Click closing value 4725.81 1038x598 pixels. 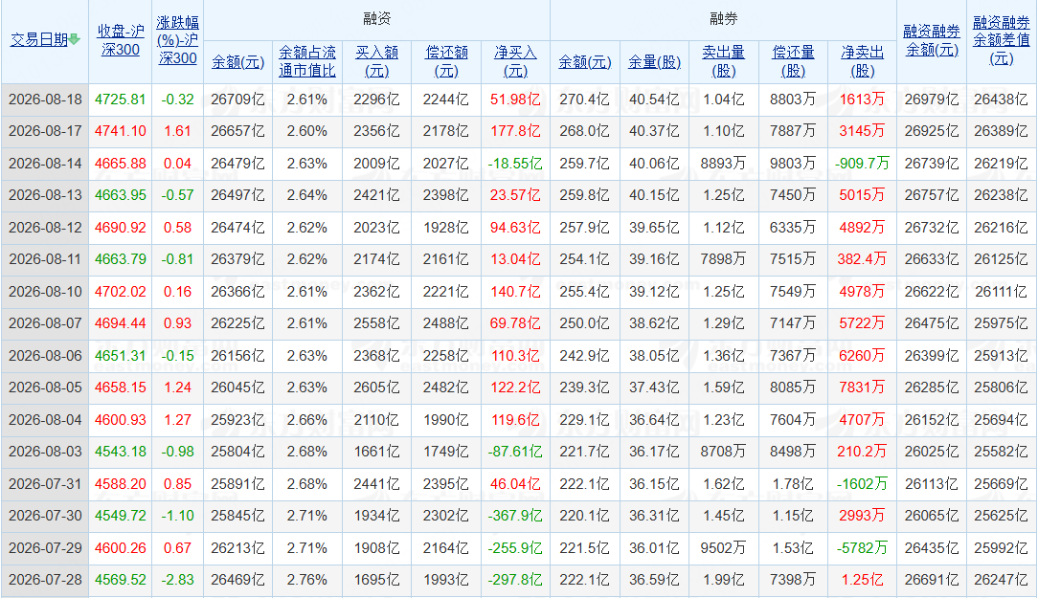tap(120, 100)
